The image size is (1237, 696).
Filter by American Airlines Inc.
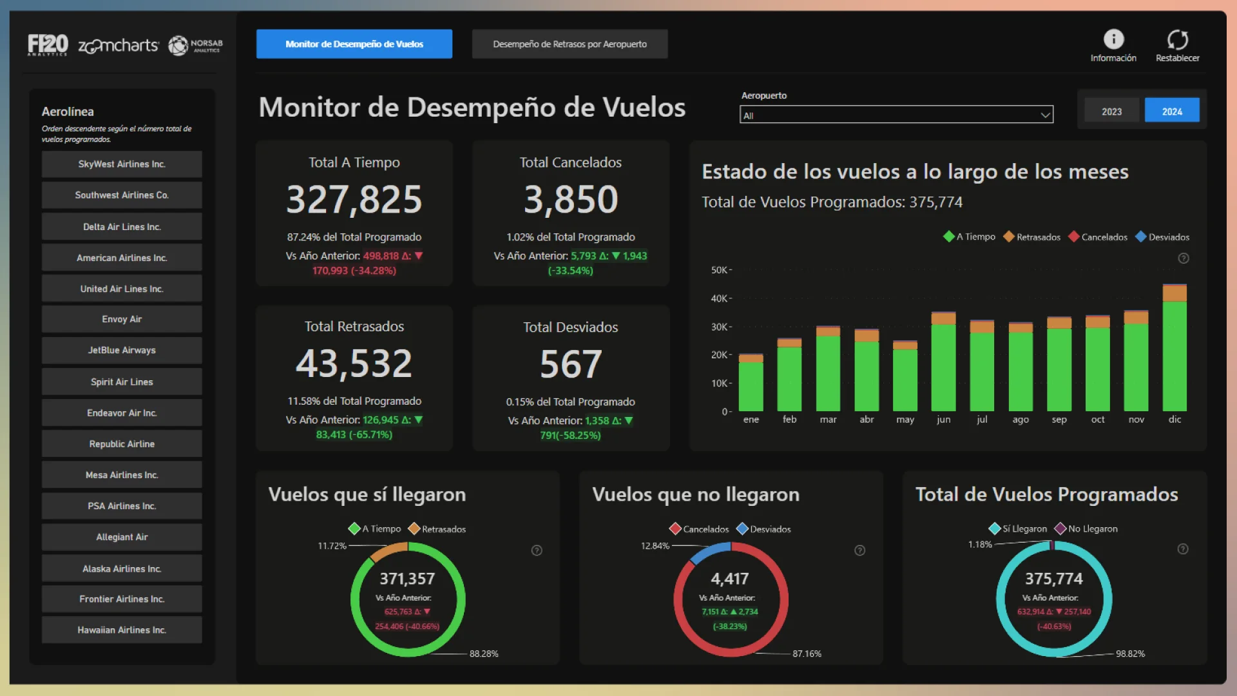click(122, 258)
